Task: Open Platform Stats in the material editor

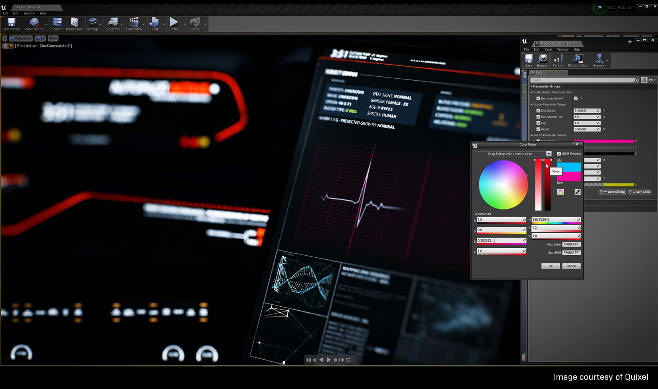Action: (578, 59)
